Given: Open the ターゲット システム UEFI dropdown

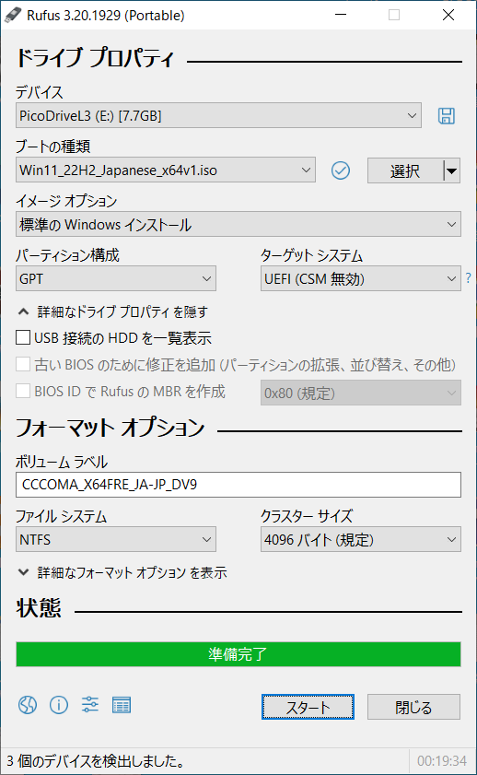Looking at the screenshot, I should tap(360, 279).
